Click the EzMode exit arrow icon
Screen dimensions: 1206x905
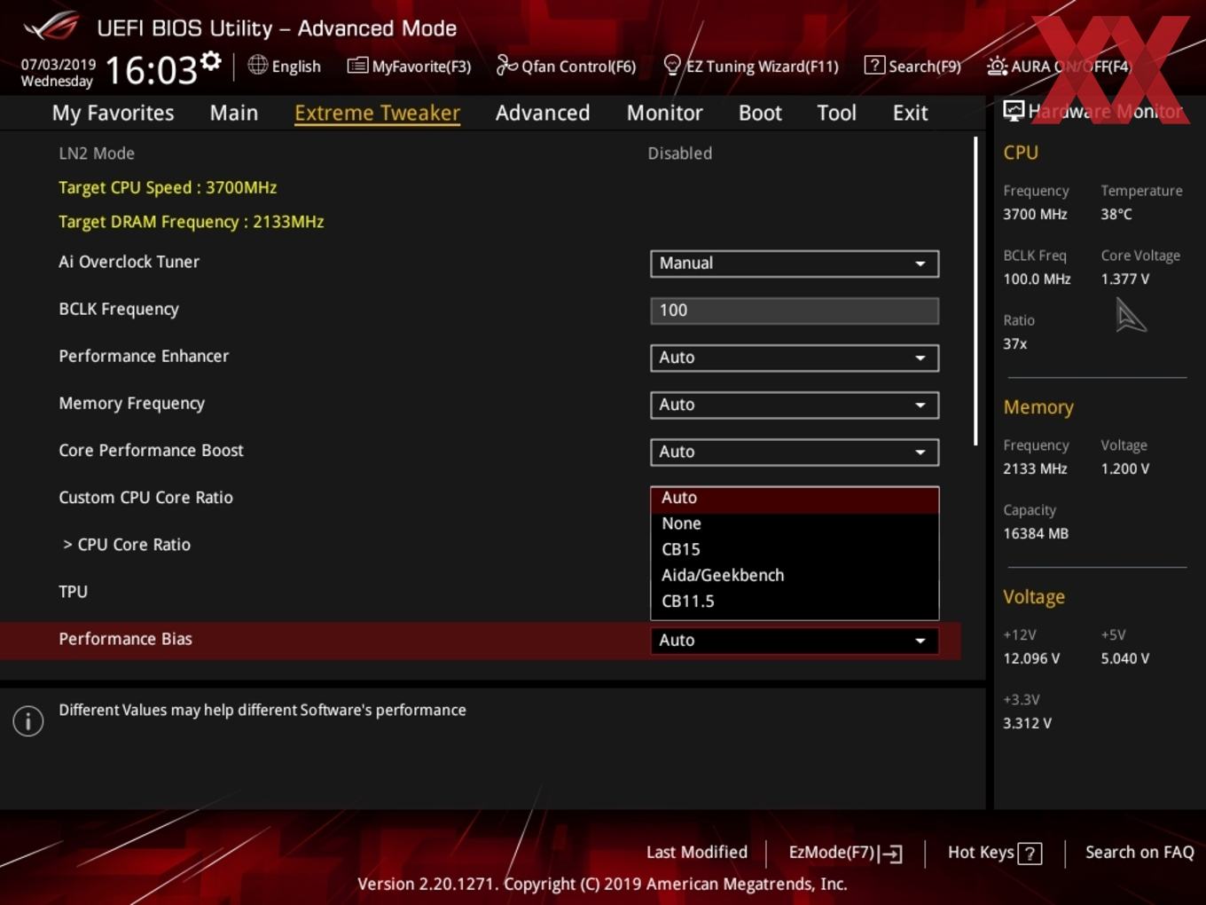click(x=891, y=854)
